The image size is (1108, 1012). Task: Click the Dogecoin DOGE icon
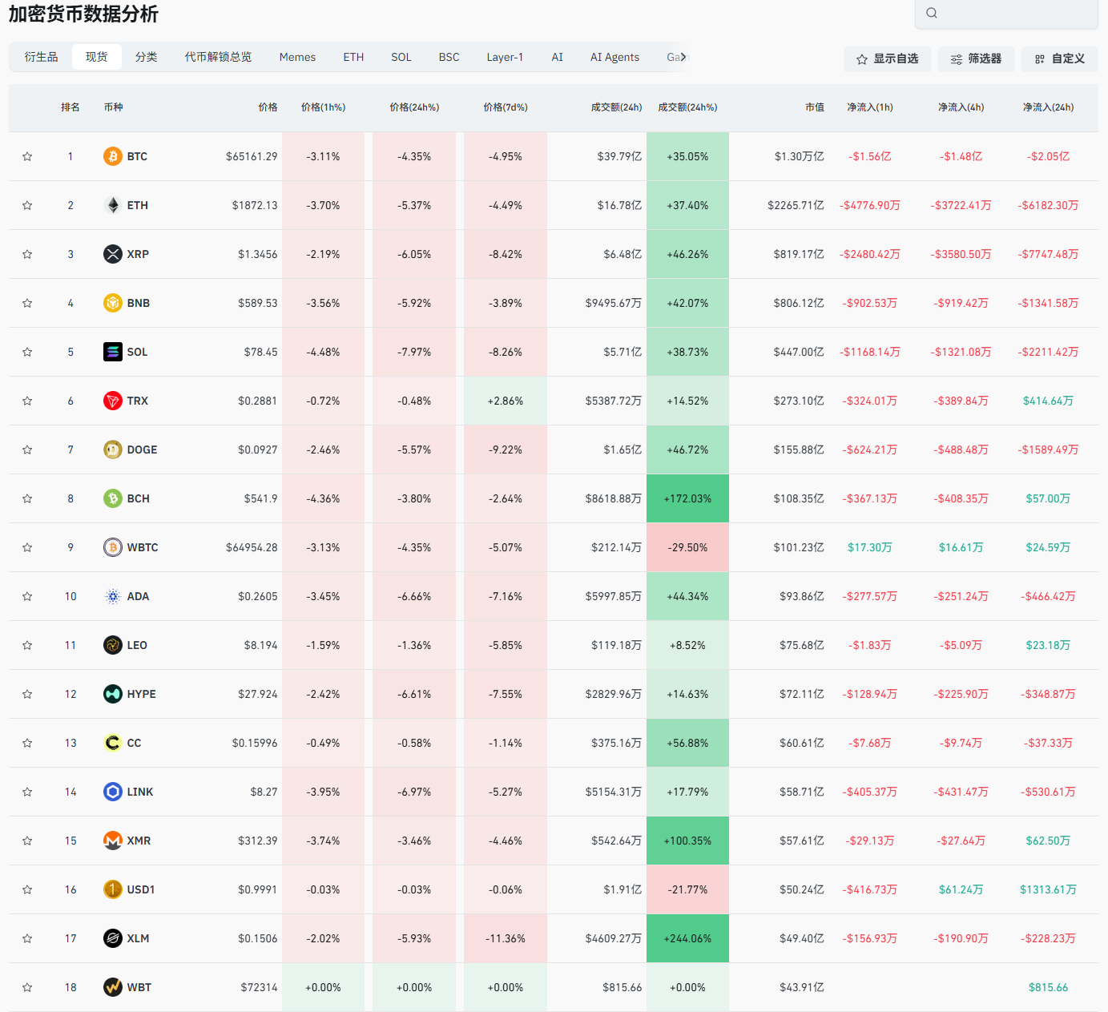click(113, 450)
